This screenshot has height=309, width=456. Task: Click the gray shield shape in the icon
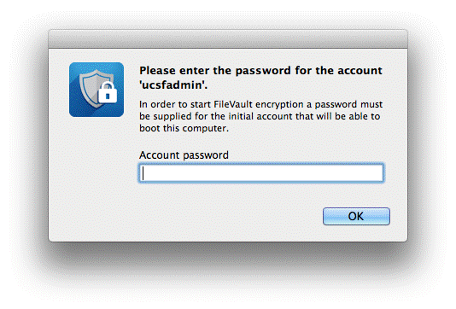93,90
